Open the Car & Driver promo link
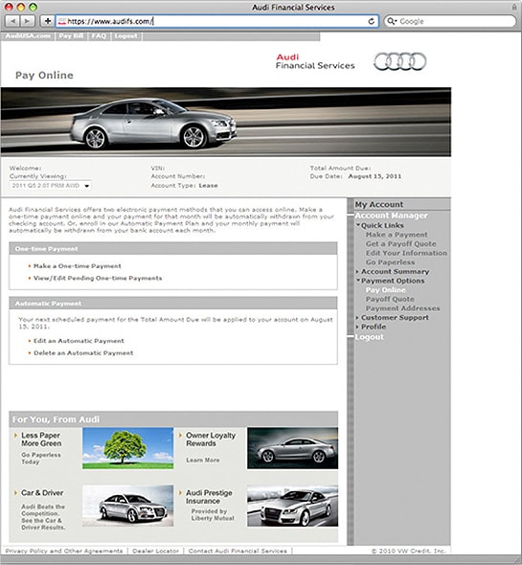522x565 pixels. 42,493
